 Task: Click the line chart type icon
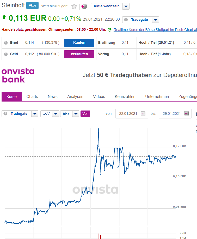(46, 114)
